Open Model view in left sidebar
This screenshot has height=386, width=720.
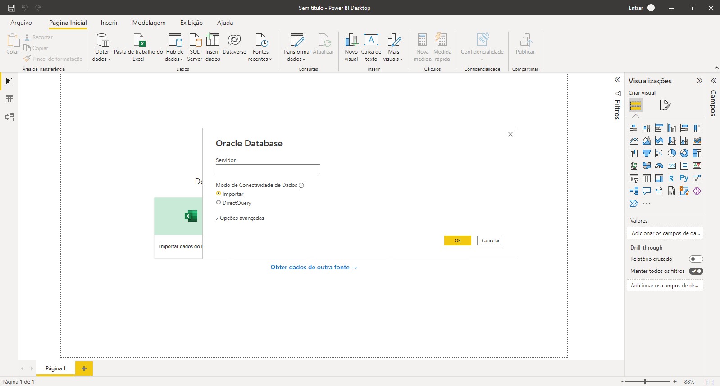(x=9, y=117)
